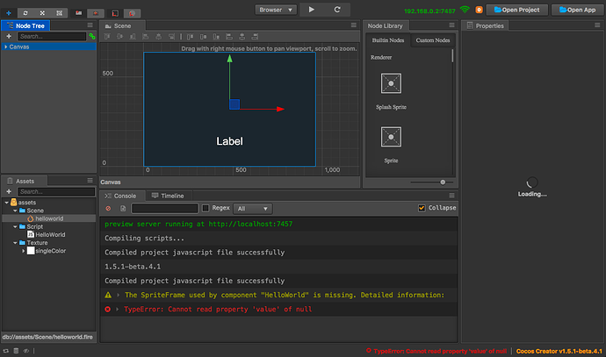The image size is (606, 357).
Task: Toggle local coordinate gizmo mode
Action: point(115,13)
